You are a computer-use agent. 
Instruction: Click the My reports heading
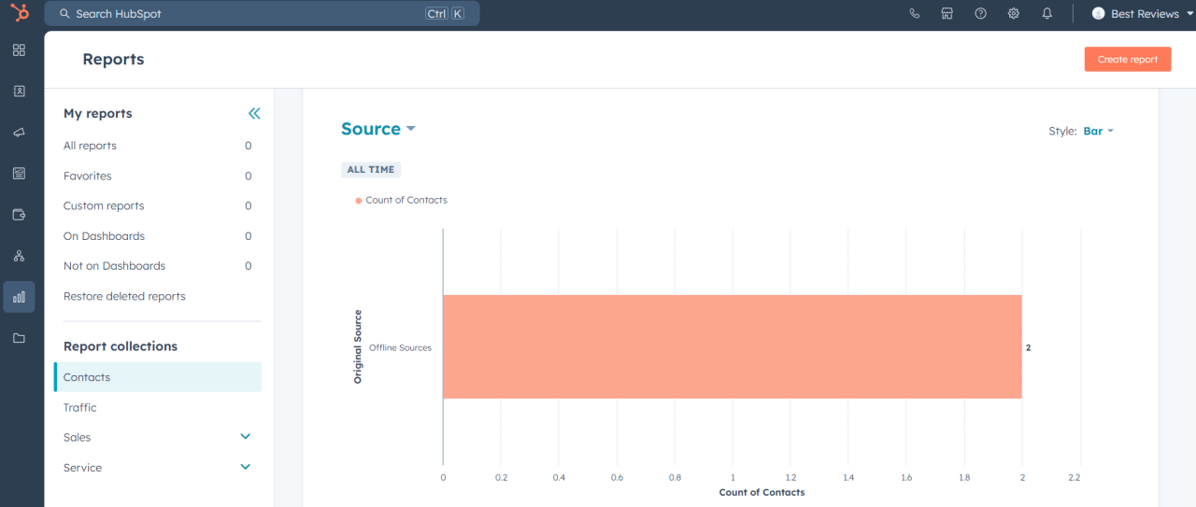[x=98, y=113]
